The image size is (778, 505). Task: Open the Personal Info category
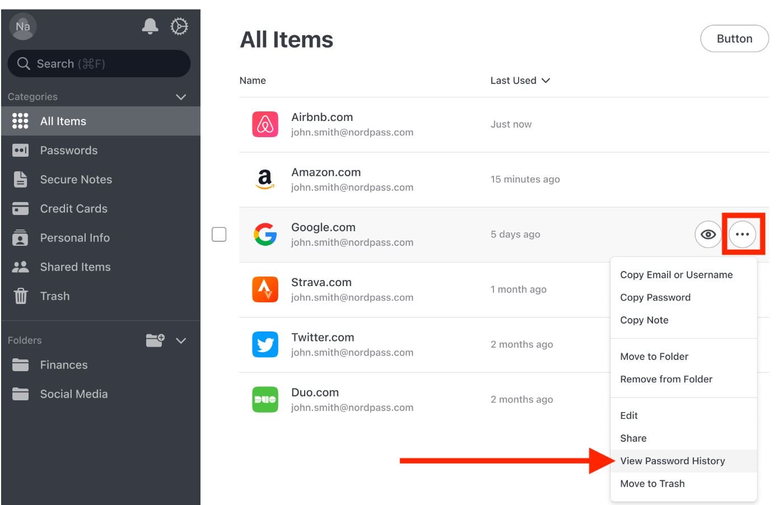click(101, 237)
